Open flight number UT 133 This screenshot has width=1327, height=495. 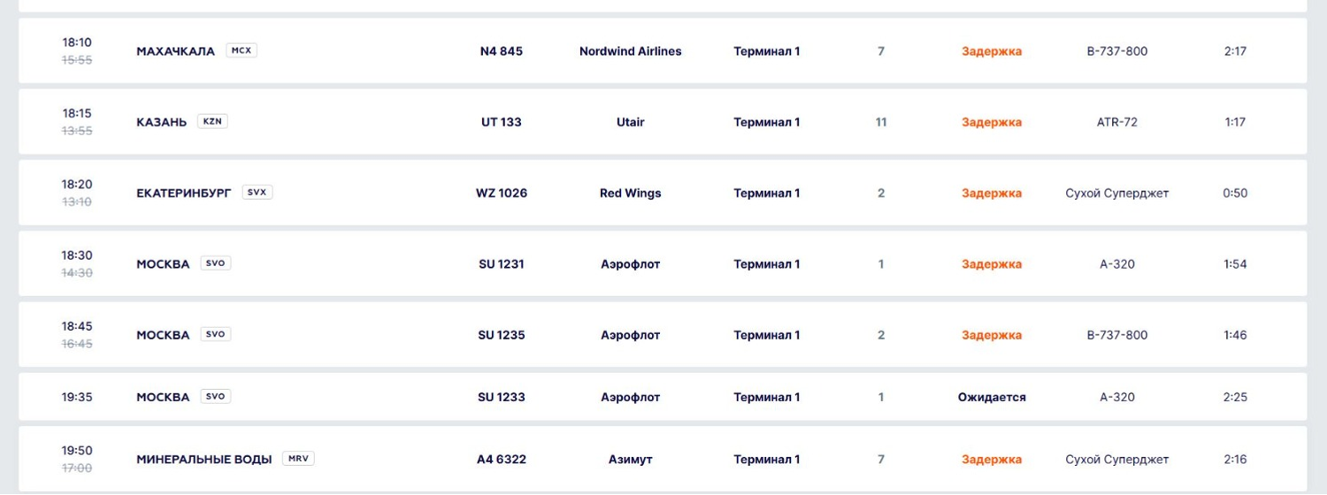tap(501, 122)
